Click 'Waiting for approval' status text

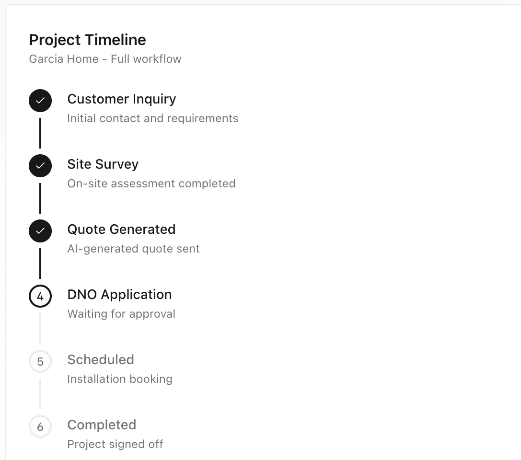[x=121, y=314]
